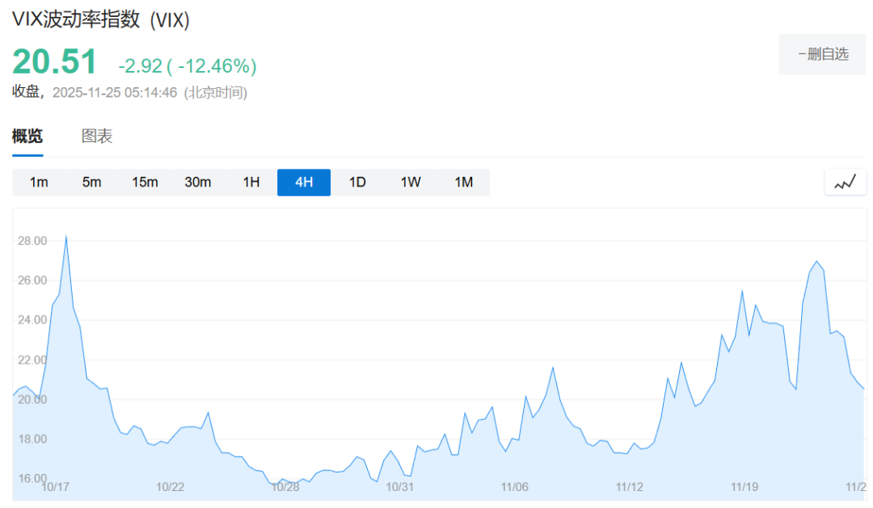Click the 26.00 y-axis label
Image resolution: width=873 pixels, height=508 pixels.
(32, 280)
